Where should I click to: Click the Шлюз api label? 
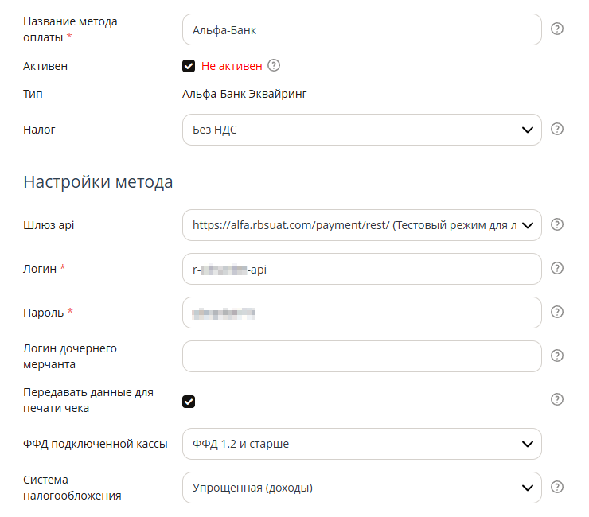49,225
